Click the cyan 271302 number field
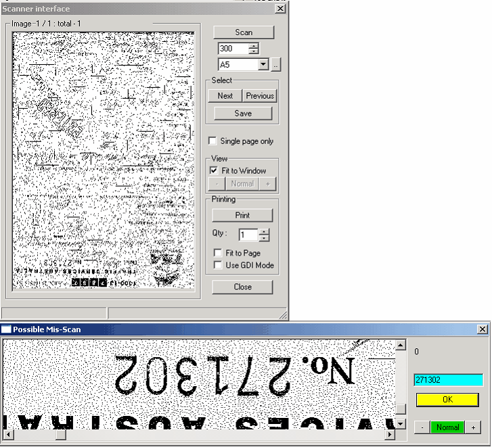Screen dimensions: 492x447 coord(449,380)
